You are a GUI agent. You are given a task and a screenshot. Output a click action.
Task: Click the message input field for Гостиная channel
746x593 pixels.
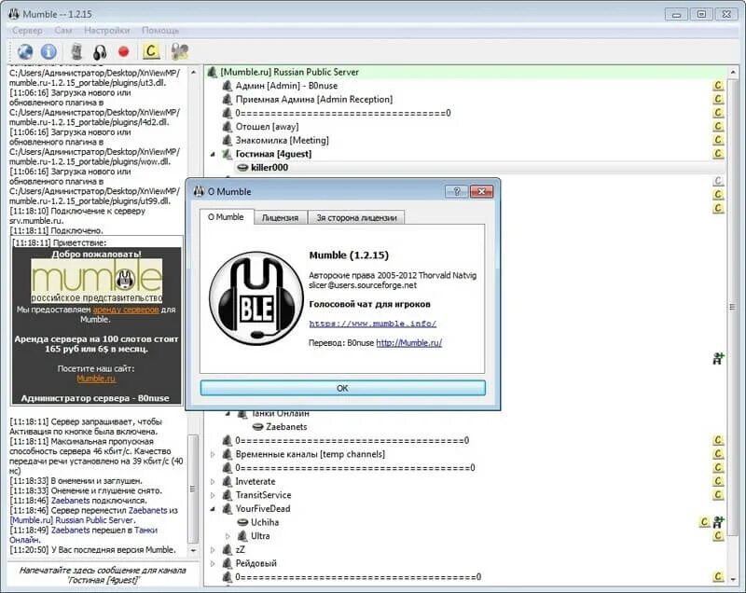pos(104,575)
